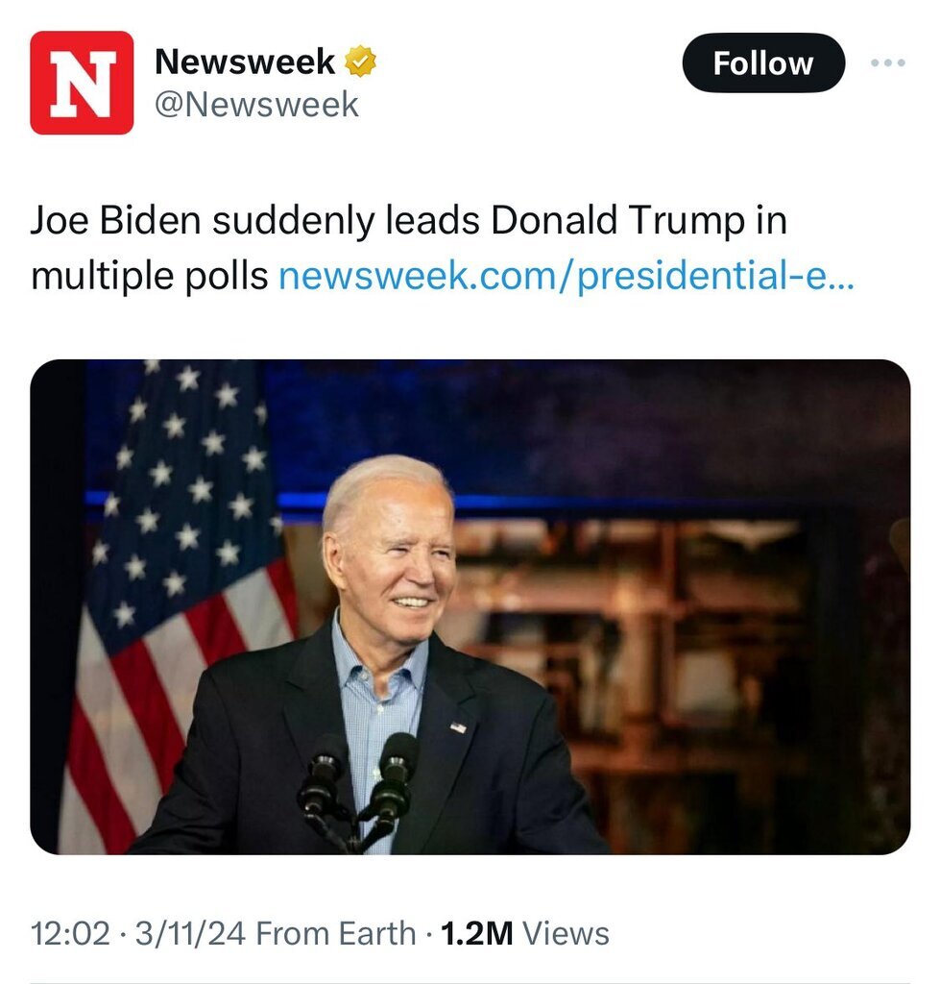Click the tweet timestamp 12:02
The height and width of the screenshot is (984, 940).
[x=70, y=933]
